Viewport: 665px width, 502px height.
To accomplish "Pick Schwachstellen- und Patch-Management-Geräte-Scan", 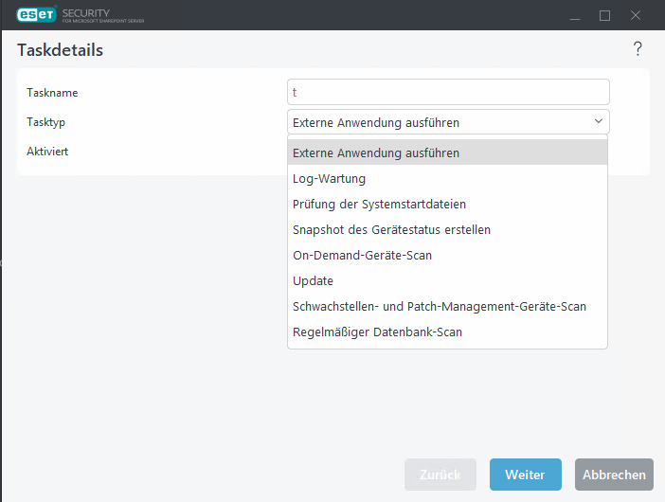I will tap(447, 306).
